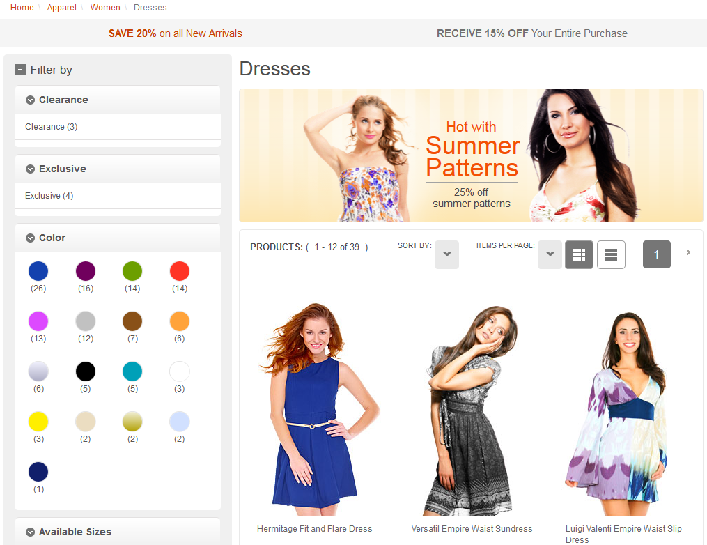The width and height of the screenshot is (707, 545).
Task: Go to Home via breadcrumb
Action: (x=22, y=8)
